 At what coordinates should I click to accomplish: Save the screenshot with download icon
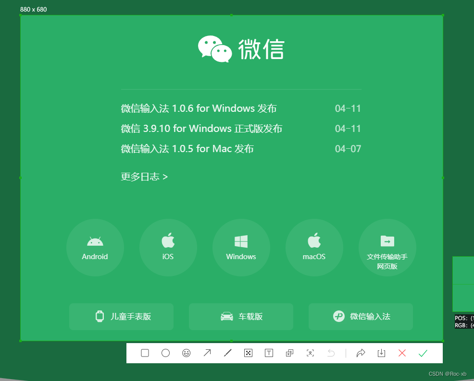382,353
